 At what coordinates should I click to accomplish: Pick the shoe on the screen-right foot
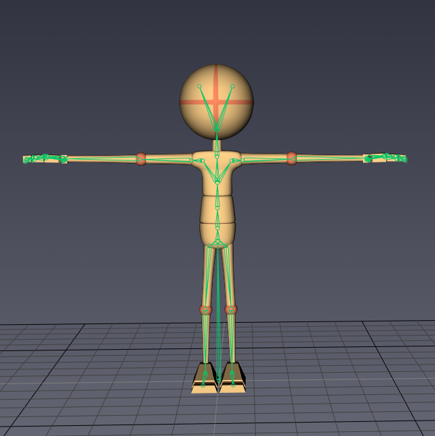coord(233,377)
